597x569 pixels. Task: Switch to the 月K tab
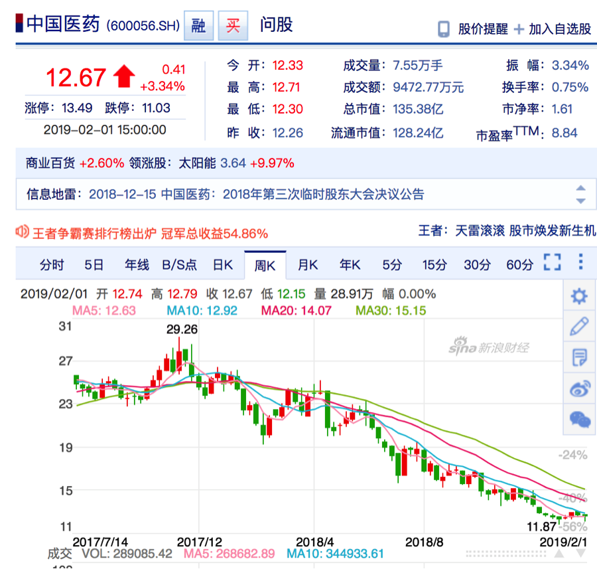coord(308,265)
